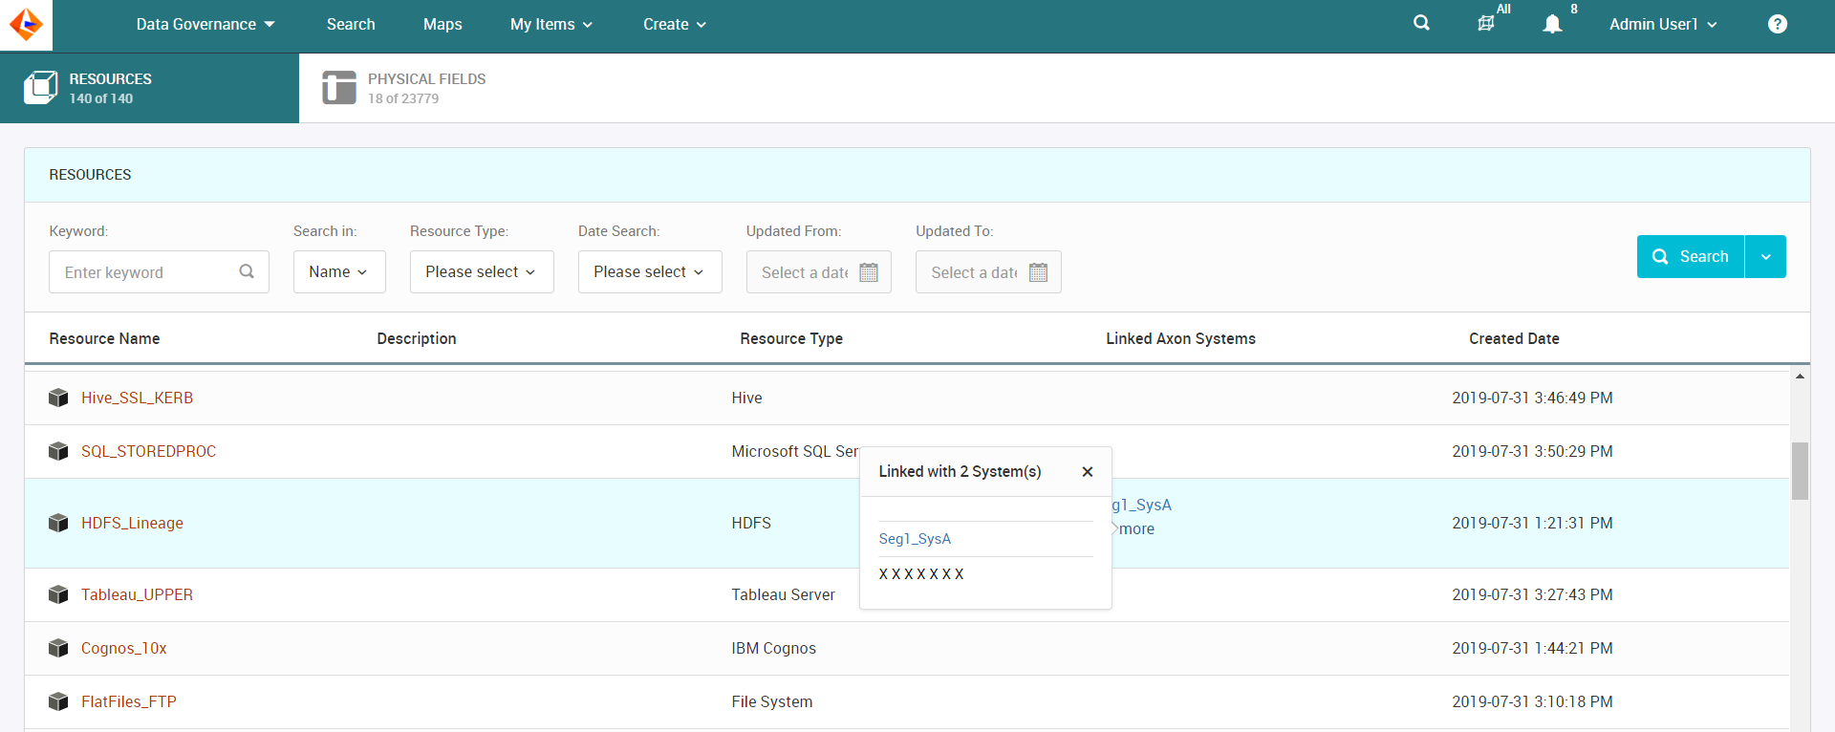Open Seg1_SysA link in the popup
This screenshot has width=1835, height=732.
click(x=915, y=539)
